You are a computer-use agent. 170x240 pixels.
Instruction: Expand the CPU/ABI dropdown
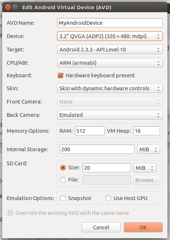[x=110, y=63]
